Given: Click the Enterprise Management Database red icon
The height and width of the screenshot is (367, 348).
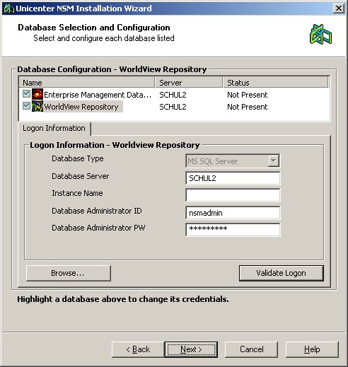Looking at the screenshot, I should tap(37, 94).
